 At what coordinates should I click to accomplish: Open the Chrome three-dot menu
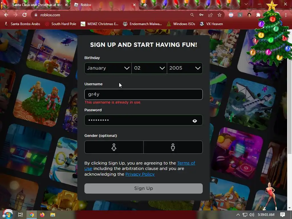pyautogui.click(x=286, y=15)
